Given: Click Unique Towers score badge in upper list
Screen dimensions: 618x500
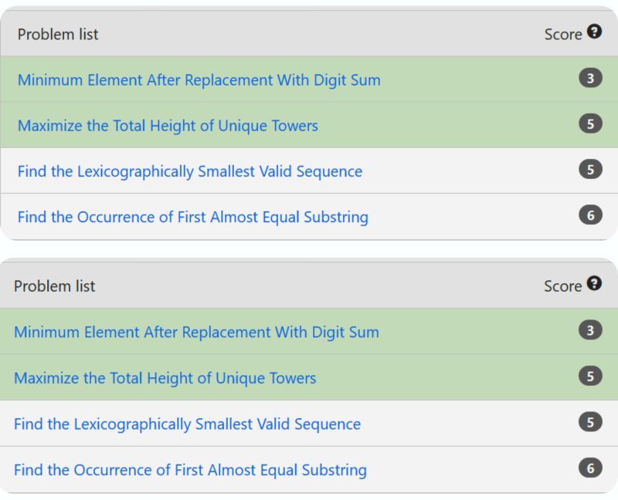Looking at the screenshot, I should point(590,123).
